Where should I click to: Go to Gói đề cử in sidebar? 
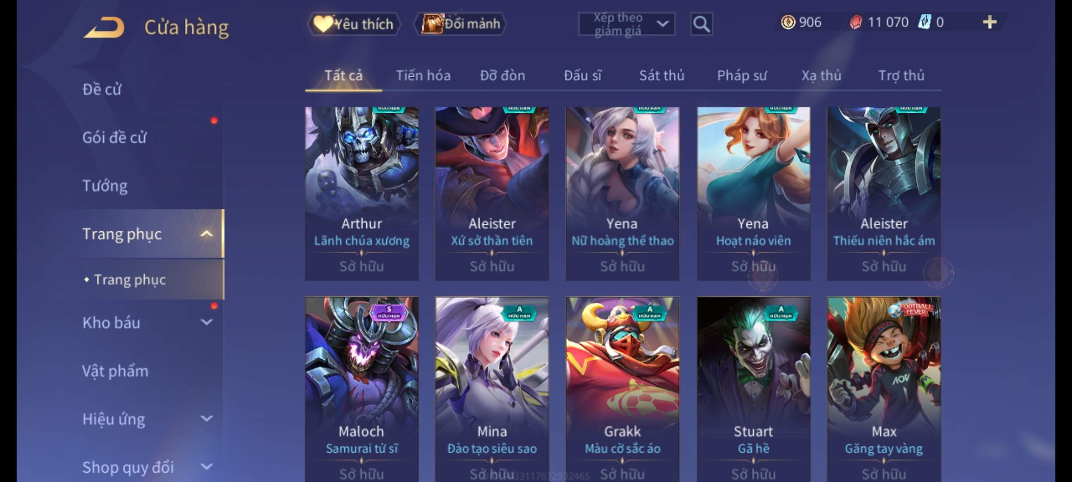pyautogui.click(x=114, y=137)
